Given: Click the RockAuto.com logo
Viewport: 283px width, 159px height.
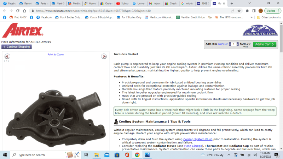Looking at the screenshot, I should tap(260, 31).
